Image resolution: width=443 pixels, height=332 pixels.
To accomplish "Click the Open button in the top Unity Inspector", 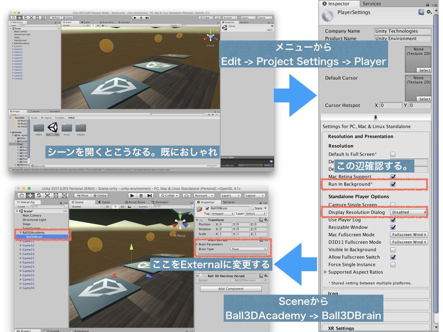I will coord(270,30).
